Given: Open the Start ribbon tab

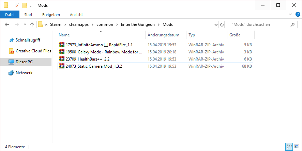Looking at the screenshot, I should click(28, 15).
